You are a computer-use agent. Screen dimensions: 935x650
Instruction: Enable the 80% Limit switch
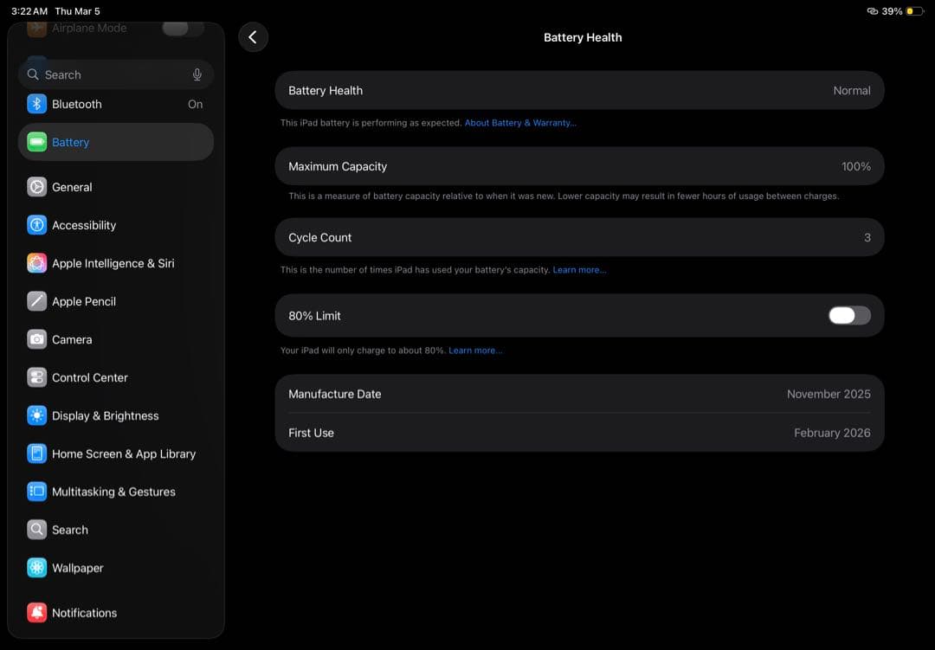849,315
